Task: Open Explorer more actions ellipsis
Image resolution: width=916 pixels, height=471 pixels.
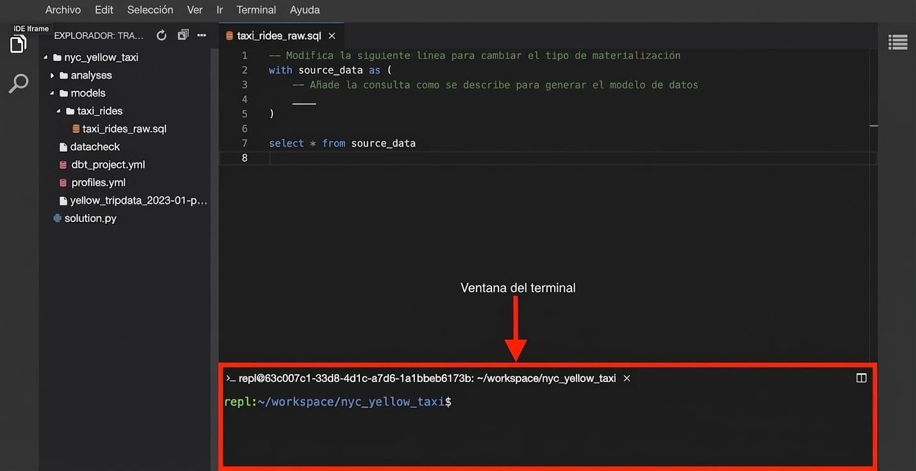Action: 202,35
